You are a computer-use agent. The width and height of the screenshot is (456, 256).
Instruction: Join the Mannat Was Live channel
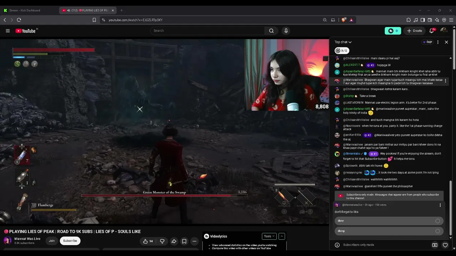coord(52,241)
